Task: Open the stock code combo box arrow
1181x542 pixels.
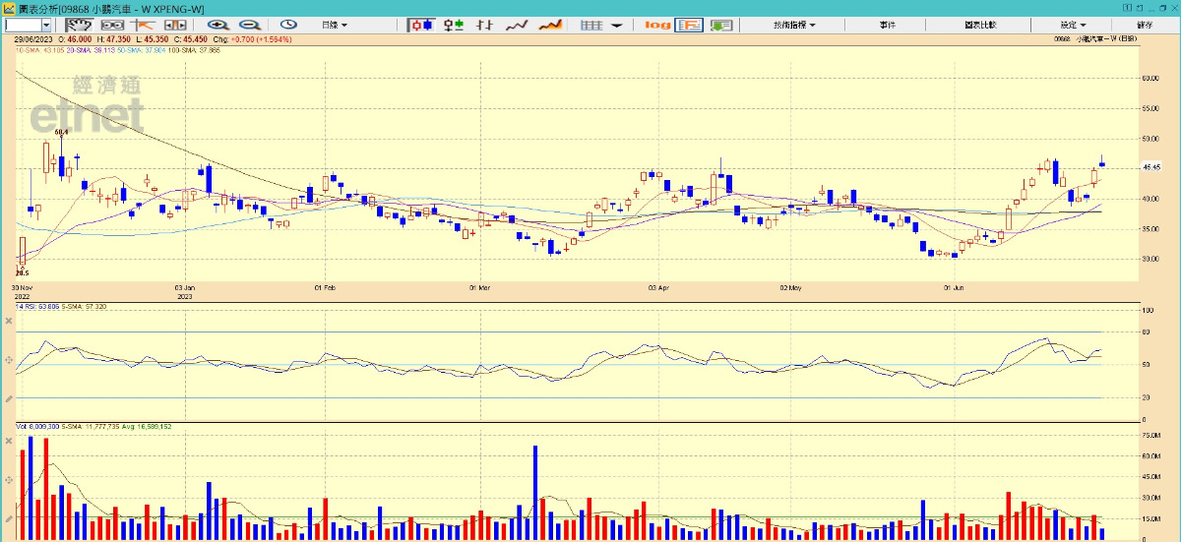Action: 47,25
